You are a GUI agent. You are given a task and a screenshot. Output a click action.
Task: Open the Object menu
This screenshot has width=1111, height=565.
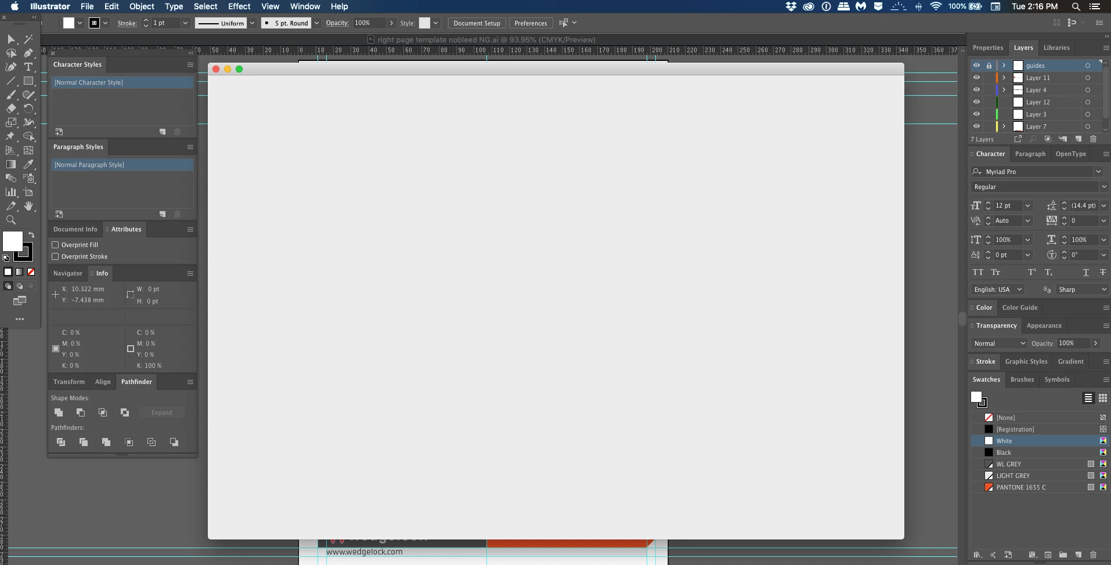142,6
